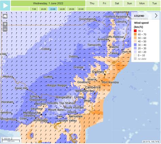Click the Bowral map label
161x144 pixels.
tap(92, 79)
